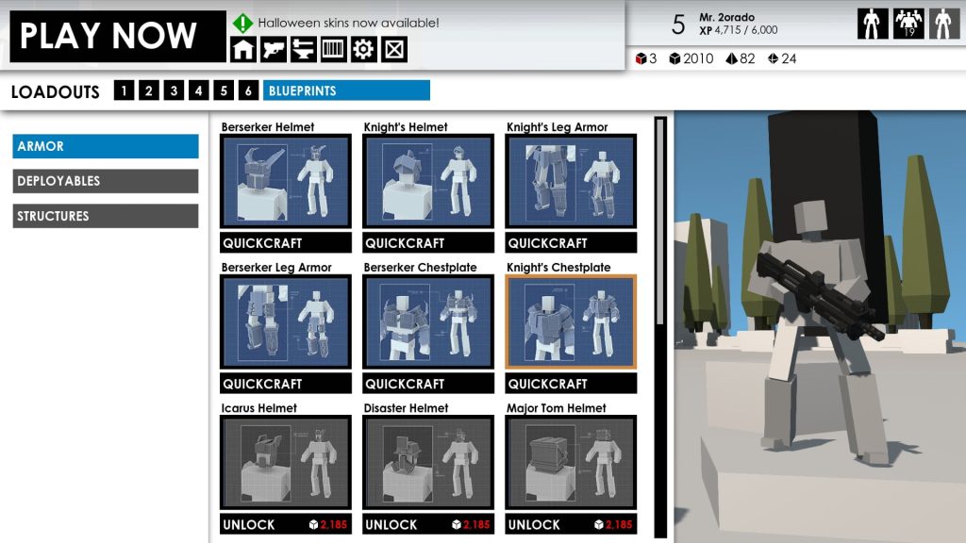Open the weapons gun icon
Screen dimensions: 966x543
pyautogui.click(x=274, y=49)
